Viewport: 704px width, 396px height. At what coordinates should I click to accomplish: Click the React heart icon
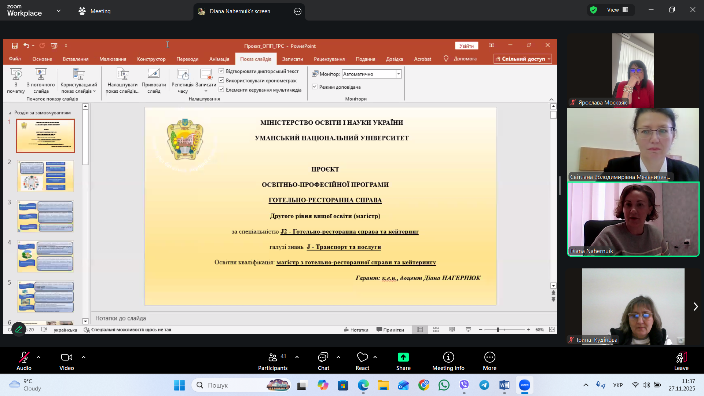pyautogui.click(x=362, y=357)
